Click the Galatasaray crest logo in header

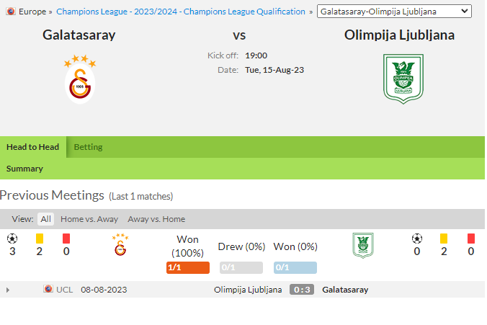click(x=80, y=79)
